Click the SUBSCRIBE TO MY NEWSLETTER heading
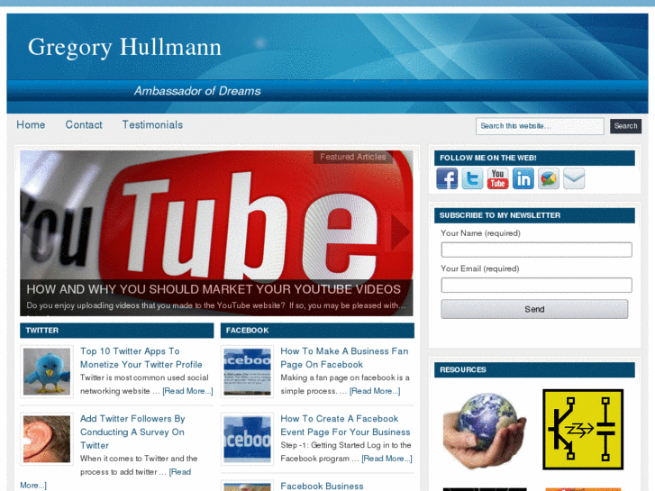 (x=500, y=215)
